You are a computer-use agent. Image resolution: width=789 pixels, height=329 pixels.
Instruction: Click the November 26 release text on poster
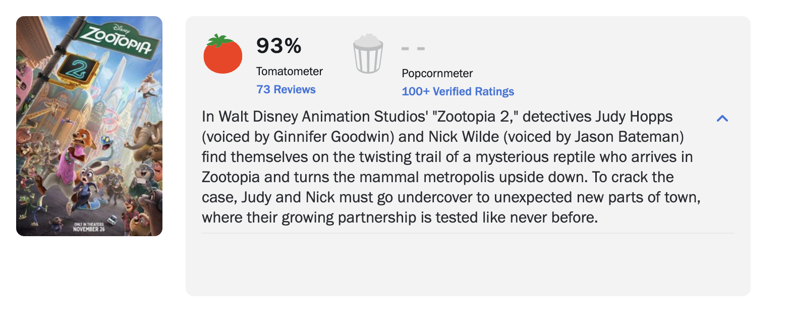click(89, 229)
